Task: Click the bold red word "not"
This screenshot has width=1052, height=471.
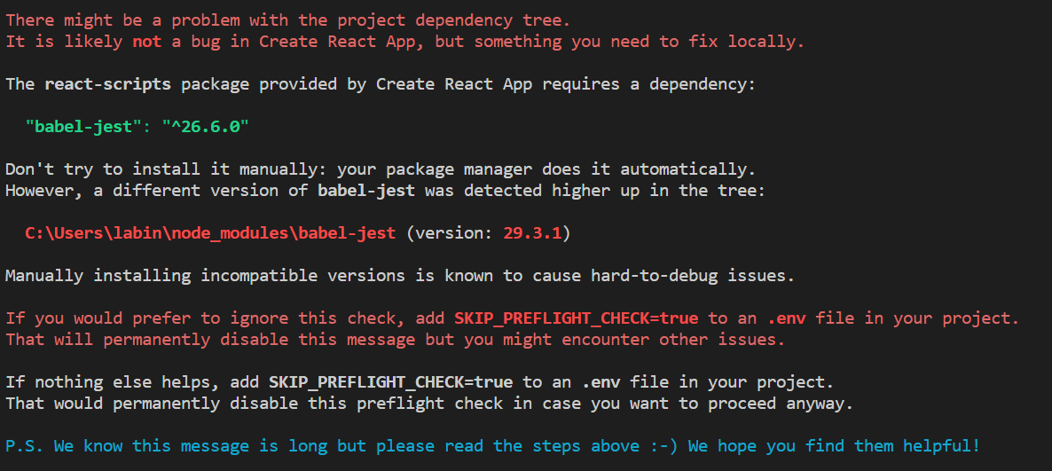Action: 147,41
